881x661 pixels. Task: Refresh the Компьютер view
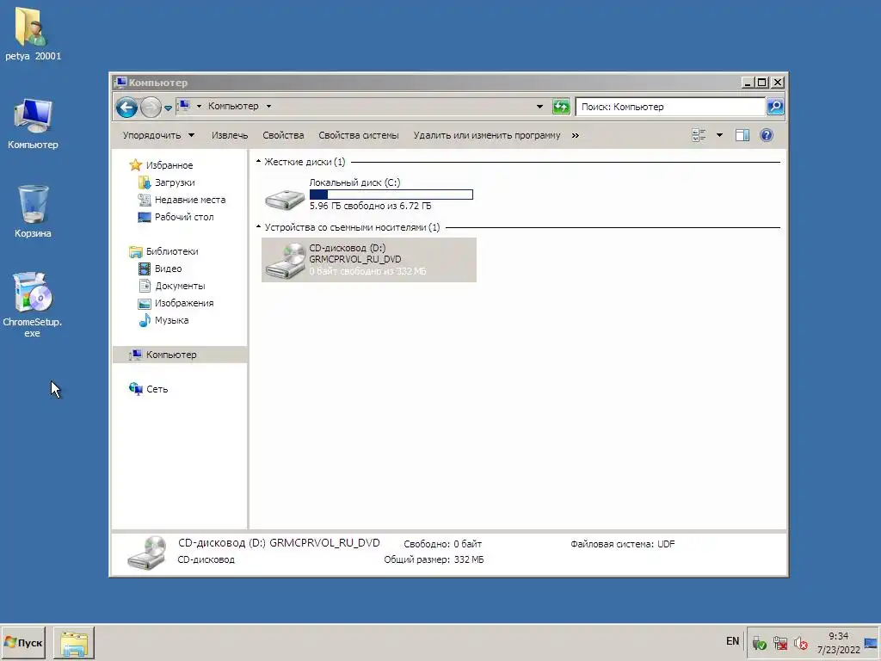(x=561, y=106)
